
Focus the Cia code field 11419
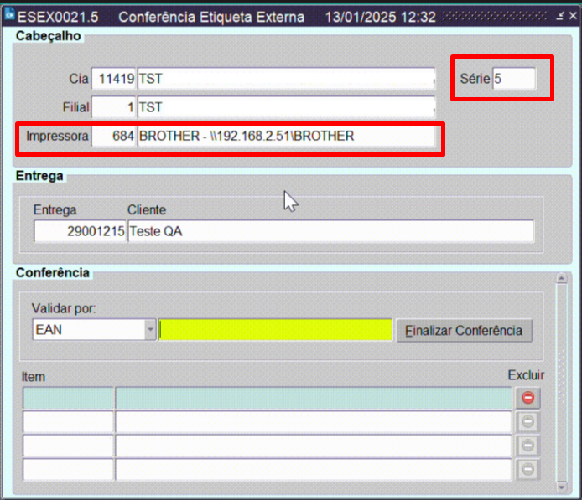pyautogui.click(x=114, y=79)
